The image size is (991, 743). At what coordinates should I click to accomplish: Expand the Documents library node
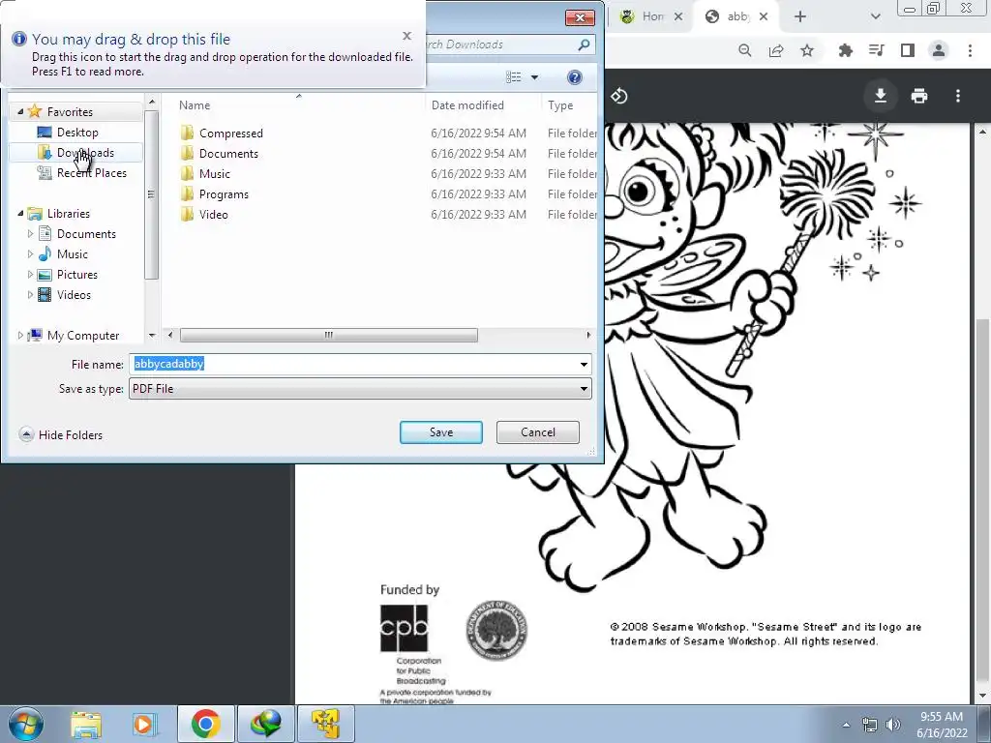click(x=30, y=234)
